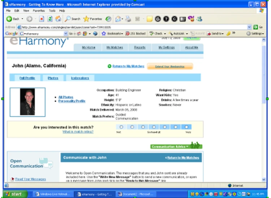Open the History toolbar icon
The width and height of the screenshot is (271, 198).
coord(108,19)
